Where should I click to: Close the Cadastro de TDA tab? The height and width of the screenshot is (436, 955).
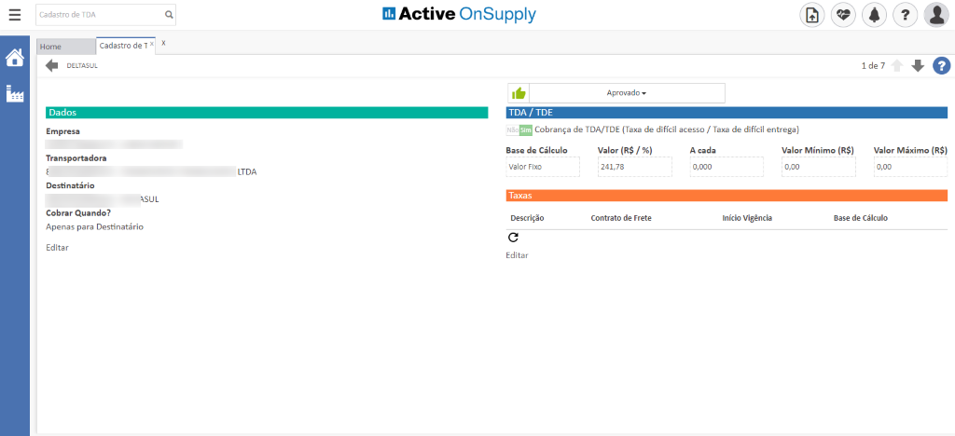152,44
